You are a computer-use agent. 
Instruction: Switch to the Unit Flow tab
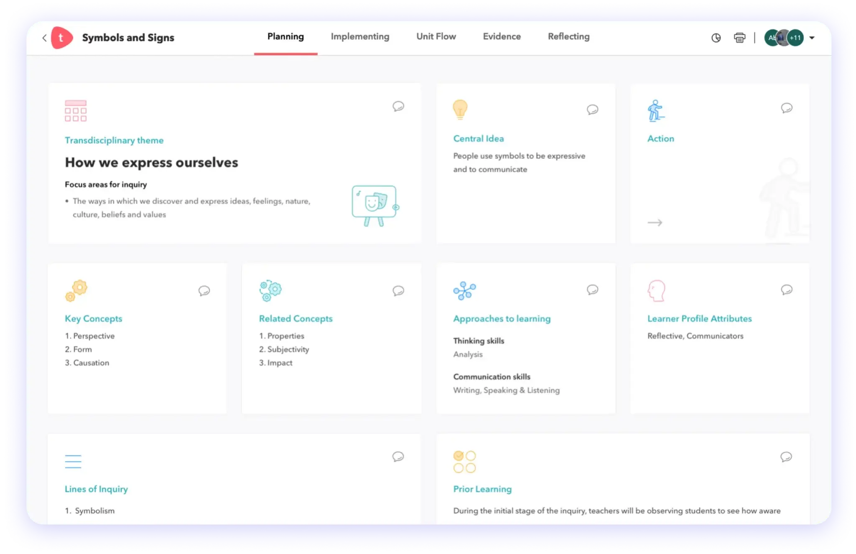pos(436,37)
